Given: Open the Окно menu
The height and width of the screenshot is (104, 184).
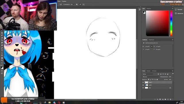Looking at the screenshot, I should point(59,1).
